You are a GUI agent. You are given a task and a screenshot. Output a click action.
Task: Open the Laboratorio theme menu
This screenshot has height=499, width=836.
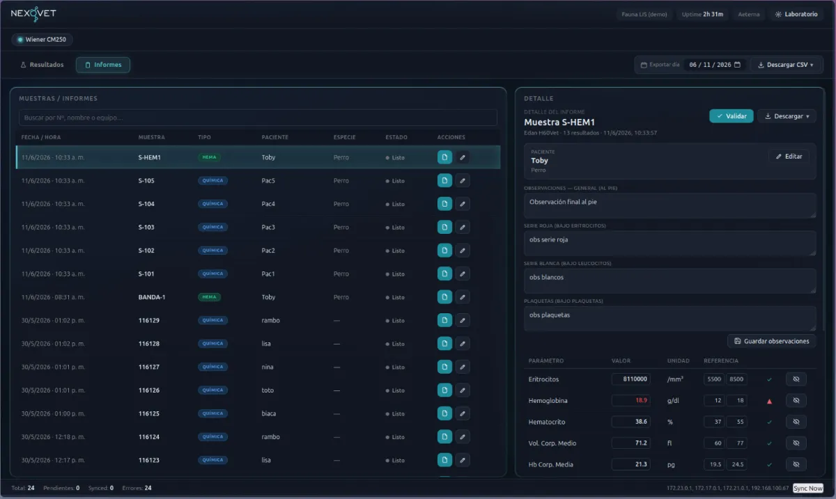point(797,14)
